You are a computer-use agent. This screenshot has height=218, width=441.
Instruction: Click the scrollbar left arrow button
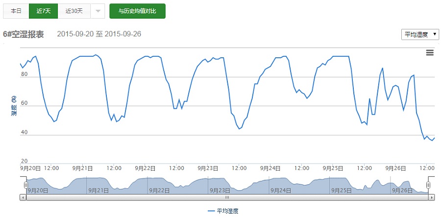(23, 197)
